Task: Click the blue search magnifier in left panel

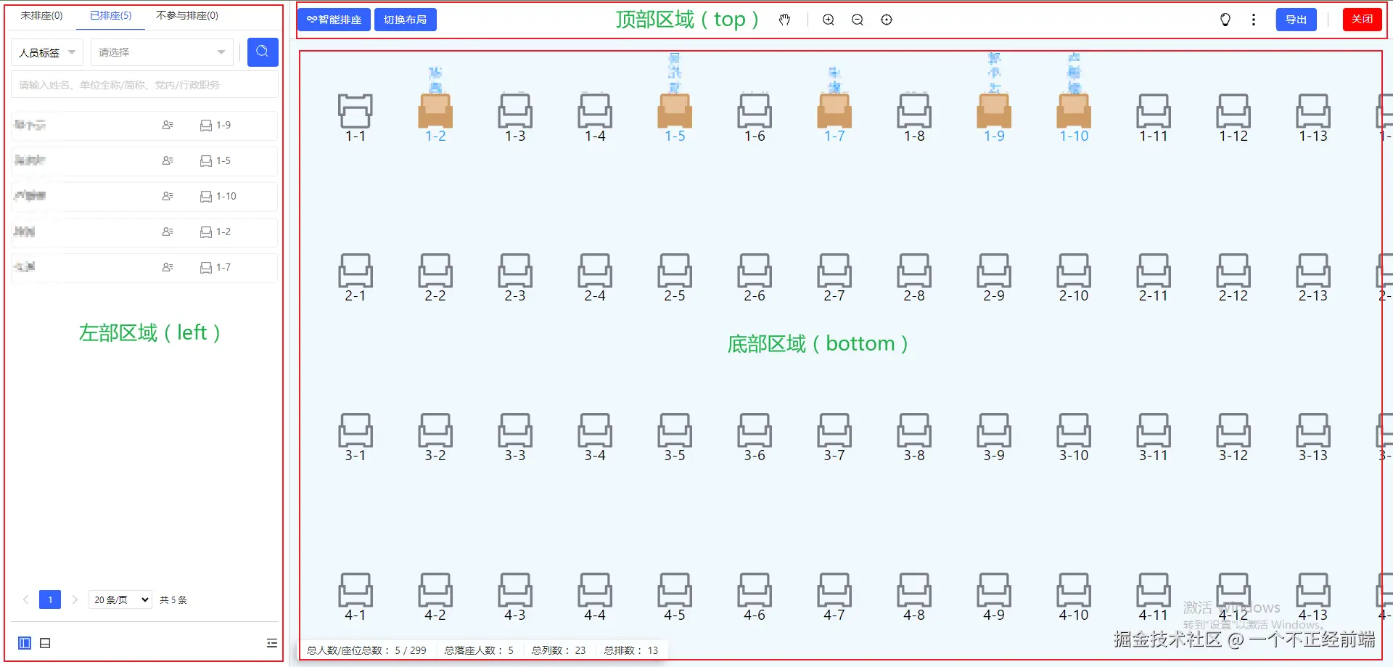Action: (x=262, y=52)
